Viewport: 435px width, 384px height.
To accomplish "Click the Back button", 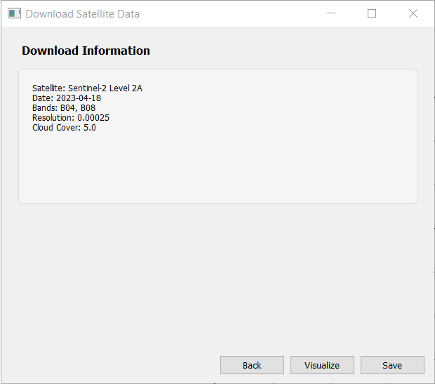I will tap(252, 365).
